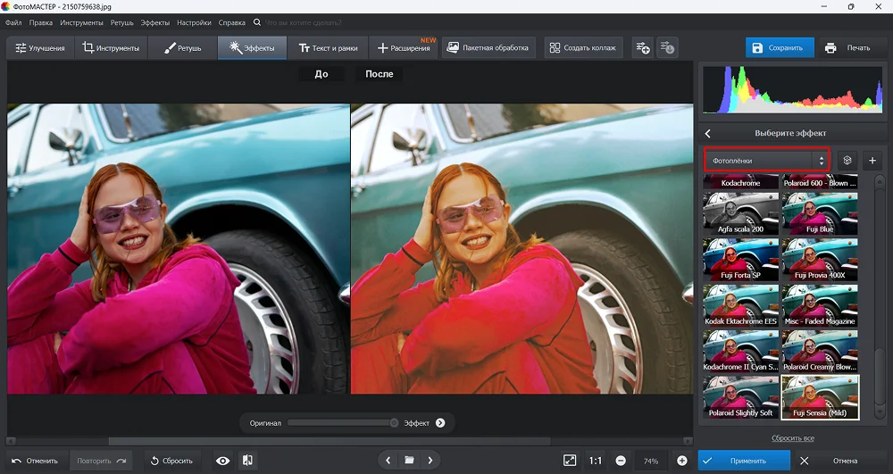Click the histogram panel
893x474 pixels.
[x=792, y=89]
